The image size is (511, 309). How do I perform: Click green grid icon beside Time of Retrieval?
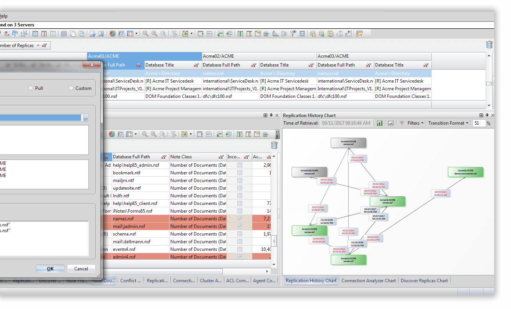(x=380, y=123)
